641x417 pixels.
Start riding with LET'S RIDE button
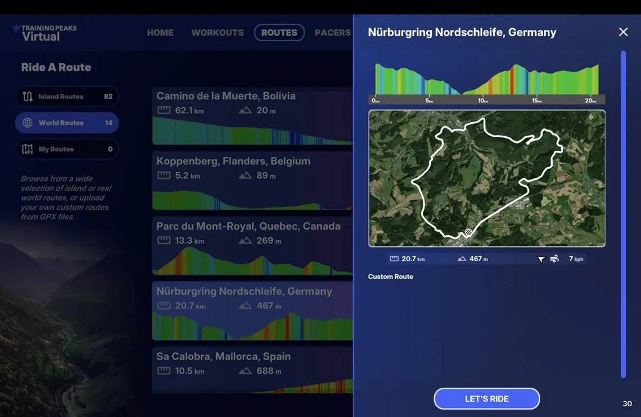pos(487,398)
